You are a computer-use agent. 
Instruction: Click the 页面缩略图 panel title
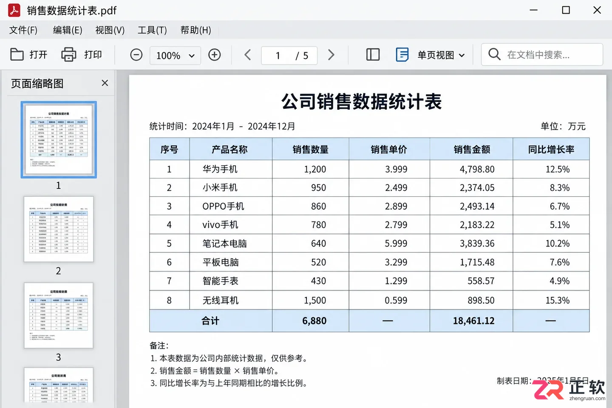point(37,83)
